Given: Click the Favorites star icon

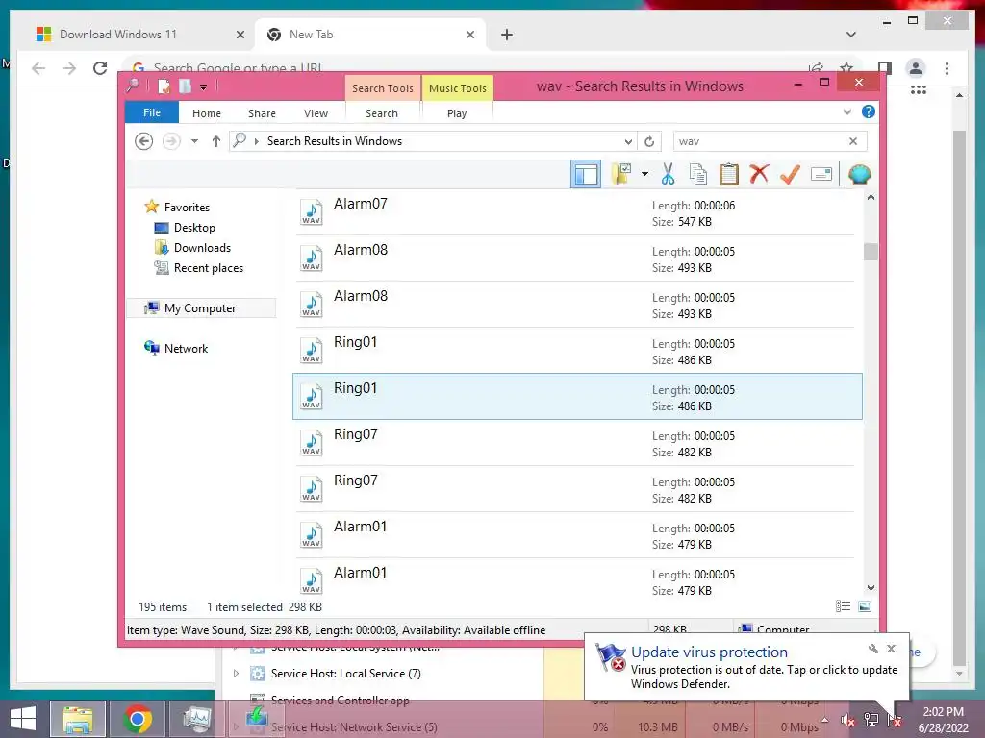Looking at the screenshot, I should (x=151, y=207).
